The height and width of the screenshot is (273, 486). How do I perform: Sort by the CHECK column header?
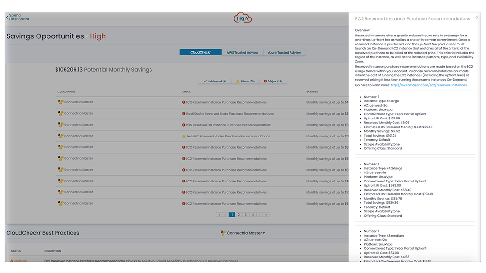[186, 91]
